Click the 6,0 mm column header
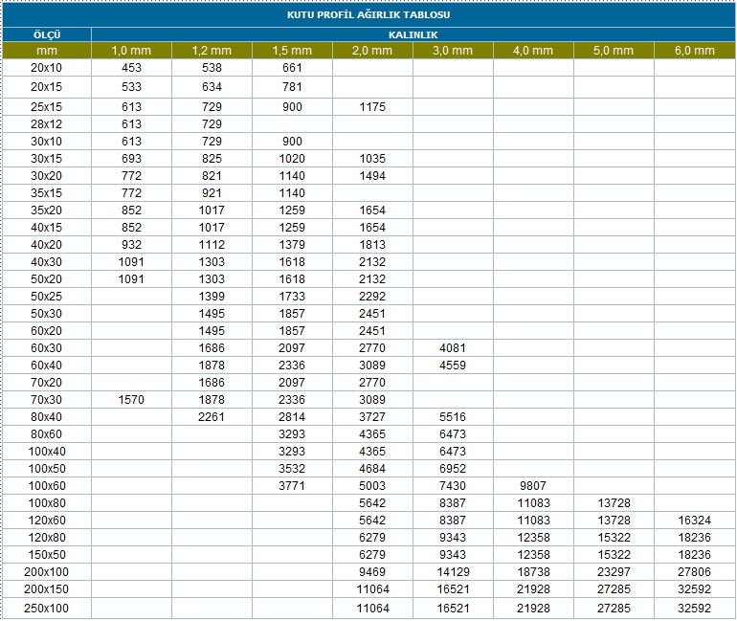 [694, 50]
